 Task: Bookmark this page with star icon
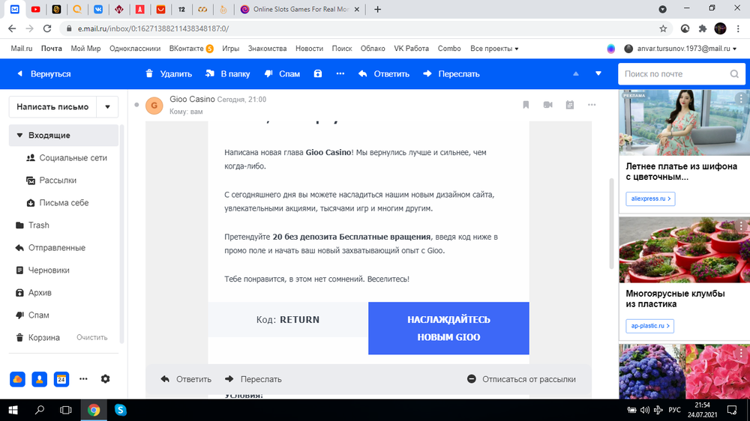663,28
